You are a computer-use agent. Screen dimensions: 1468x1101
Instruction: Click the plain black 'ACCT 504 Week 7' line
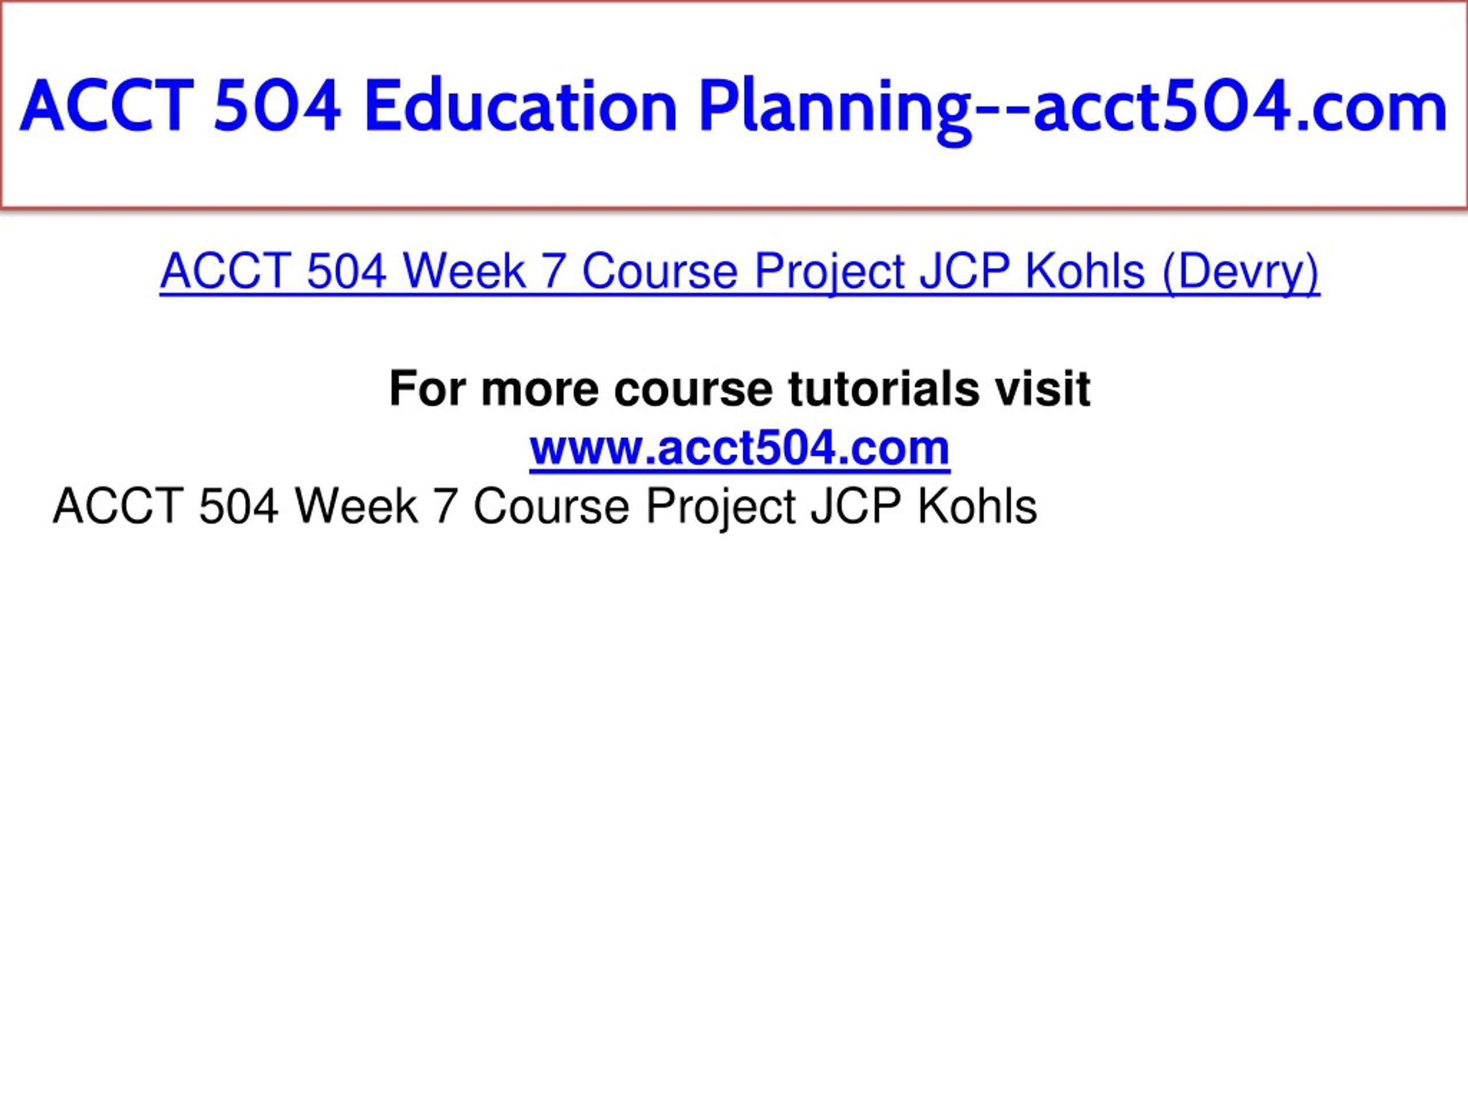545,507
